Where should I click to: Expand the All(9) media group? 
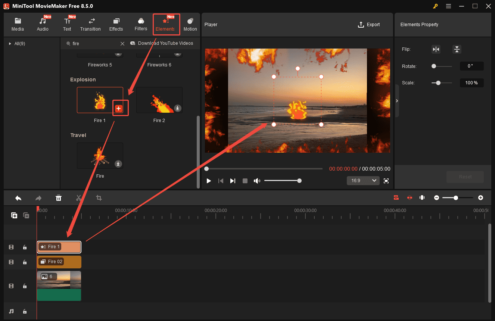click(10, 43)
